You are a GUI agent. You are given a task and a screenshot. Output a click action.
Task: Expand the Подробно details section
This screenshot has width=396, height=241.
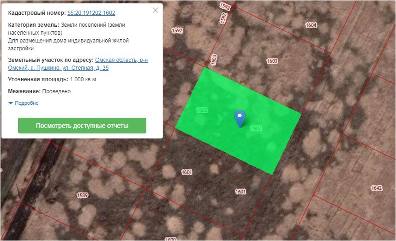[x=26, y=103]
